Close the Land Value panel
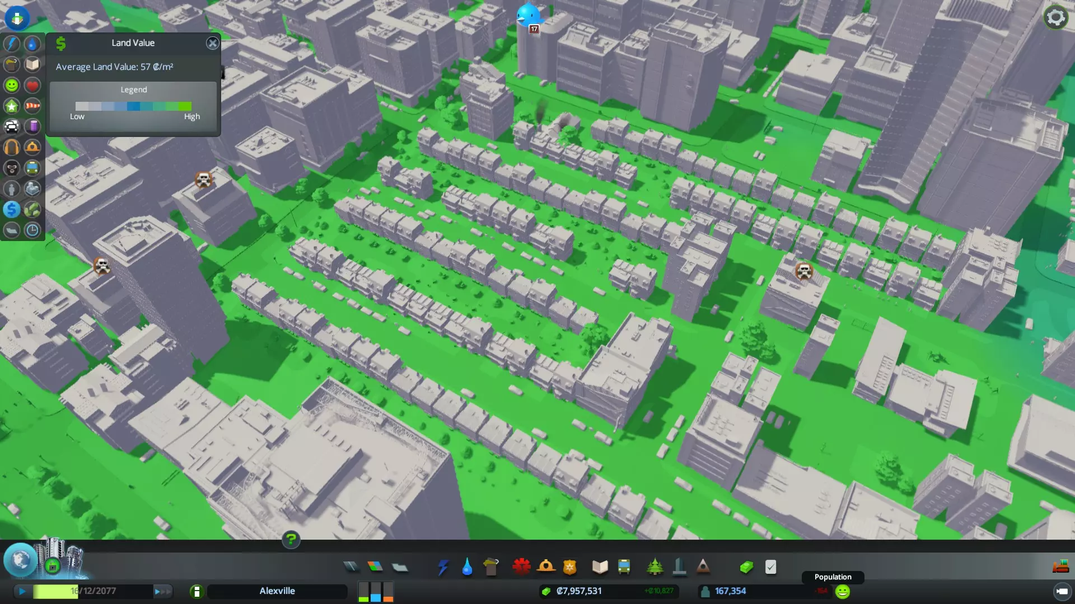The height and width of the screenshot is (604, 1075). 212,43
